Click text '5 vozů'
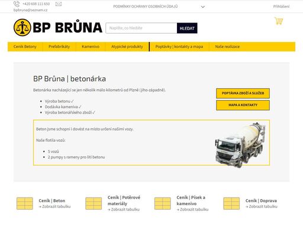Image resolution: width=303 pixels, height=227 pixels. pyautogui.click(x=53, y=151)
